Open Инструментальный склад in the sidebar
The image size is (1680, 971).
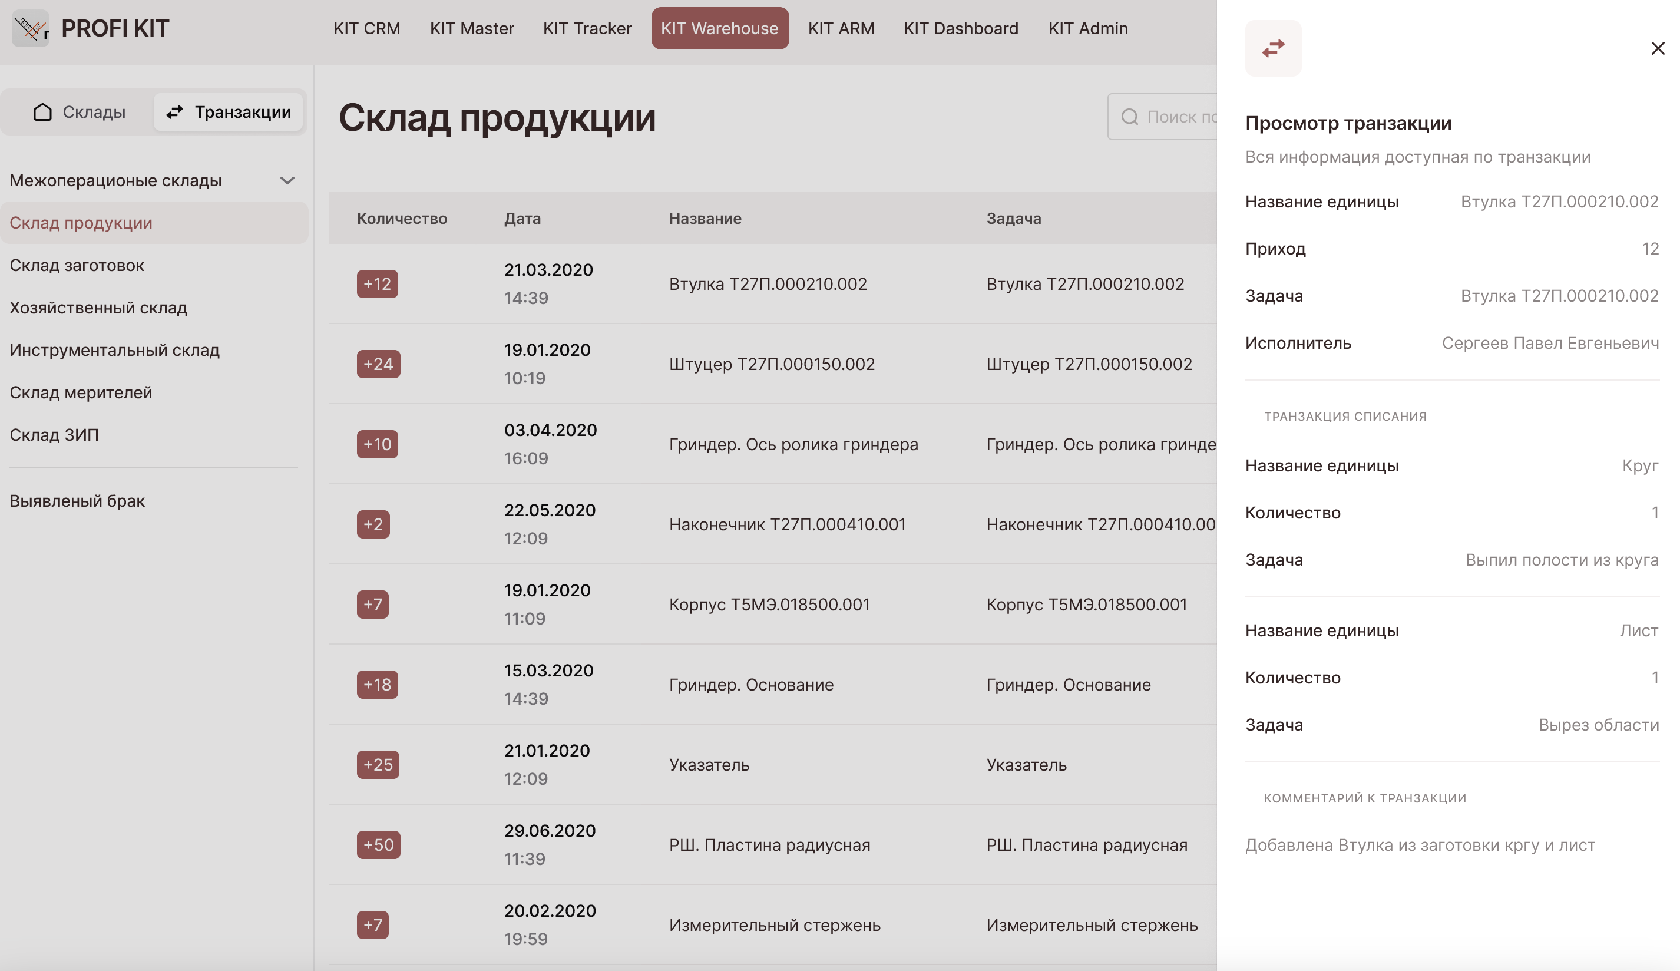[x=114, y=350]
